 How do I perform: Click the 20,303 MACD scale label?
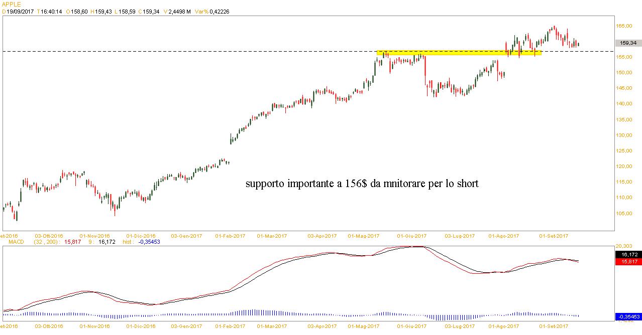[624, 246]
